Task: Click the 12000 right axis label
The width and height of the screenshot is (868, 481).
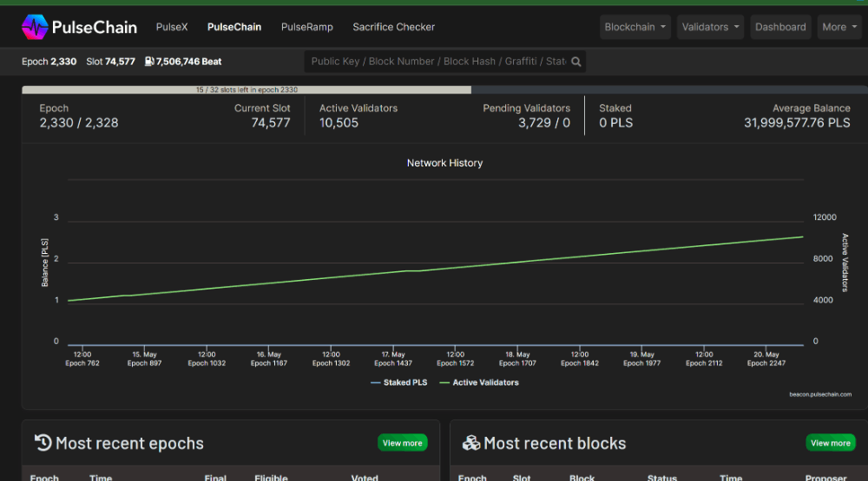Action: (x=825, y=218)
